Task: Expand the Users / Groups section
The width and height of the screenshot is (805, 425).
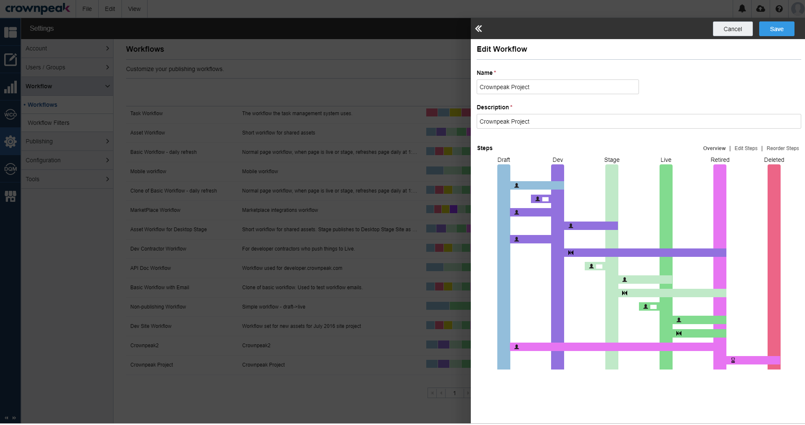Action: point(67,67)
